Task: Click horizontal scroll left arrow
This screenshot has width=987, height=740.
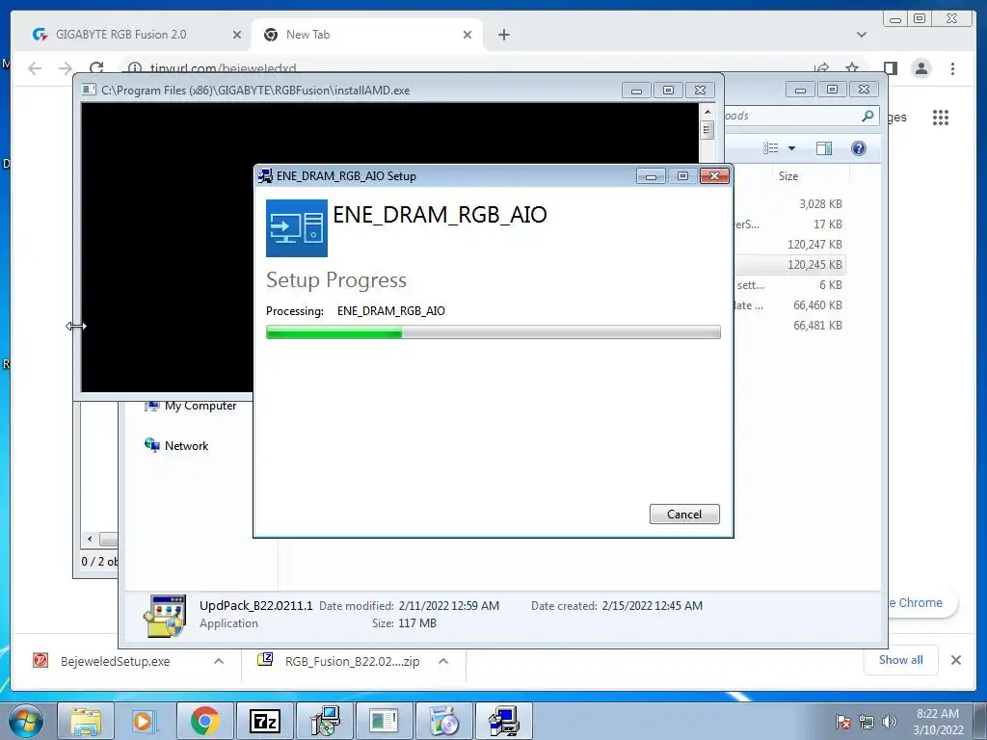Action: [90, 540]
